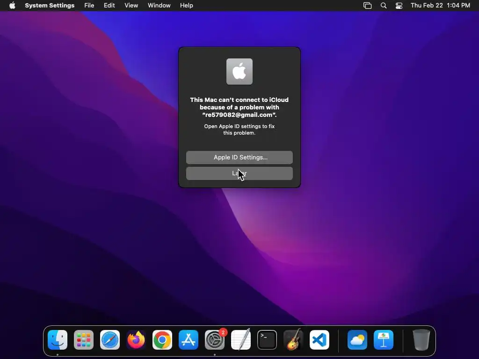Image resolution: width=479 pixels, height=359 pixels.
Task: Open Launchpad from the Dock
Action: [84, 340]
